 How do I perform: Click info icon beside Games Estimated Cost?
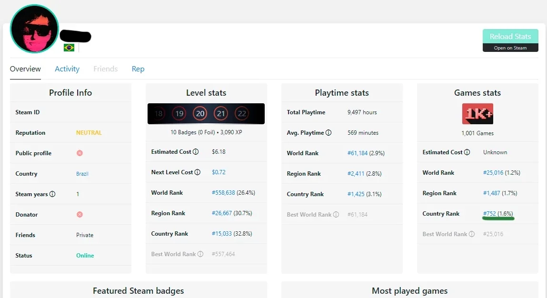[467, 152]
